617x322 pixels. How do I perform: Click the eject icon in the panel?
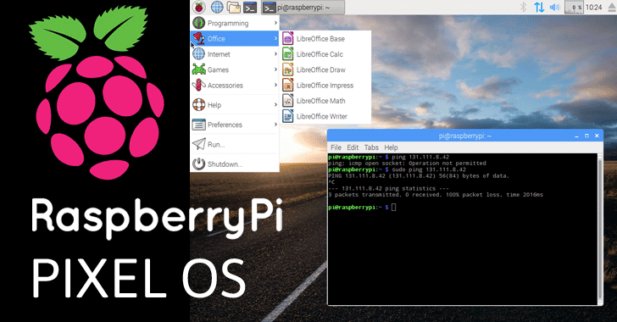pyautogui.click(x=612, y=8)
